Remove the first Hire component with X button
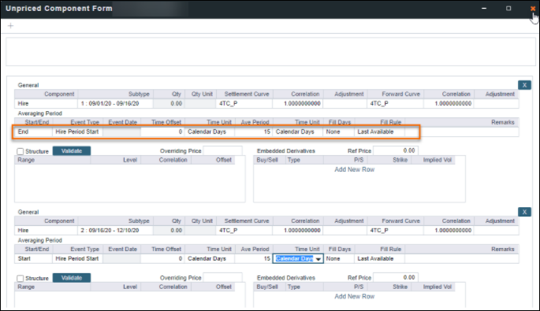 [x=524, y=85]
